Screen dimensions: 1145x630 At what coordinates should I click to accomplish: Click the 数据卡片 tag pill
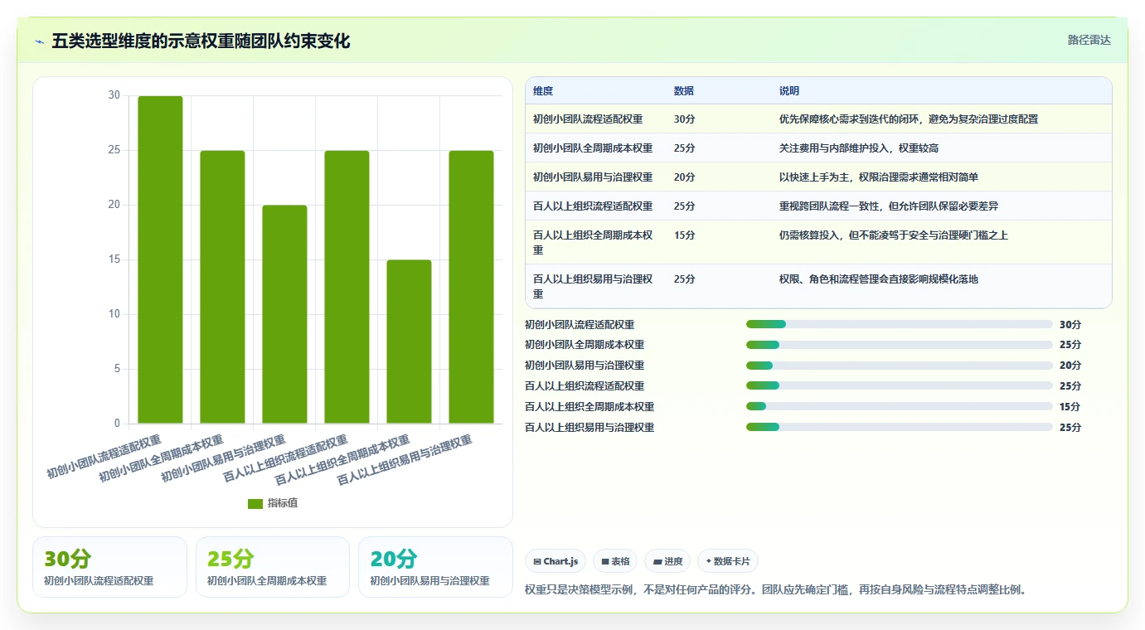pyautogui.click(x=728, y=561)
